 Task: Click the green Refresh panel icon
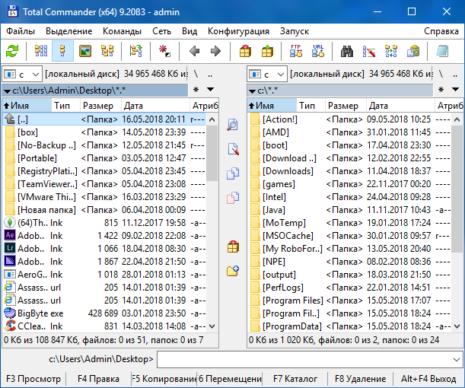coord(12,52)
